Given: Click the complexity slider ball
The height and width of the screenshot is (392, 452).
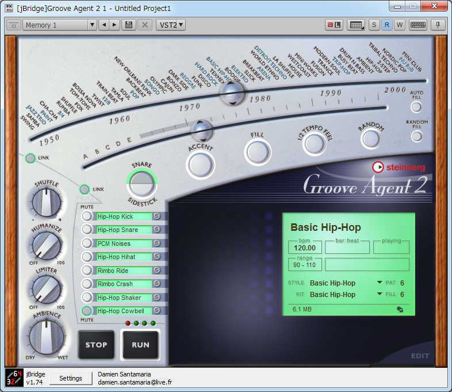Looking at the screenshot, I should [201, 131].
